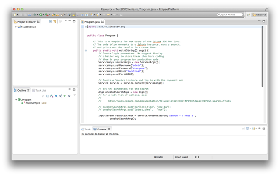Open the Debug configurations dropdown arrow
This screenshot has width=280, height=176.
click(37, 15)
